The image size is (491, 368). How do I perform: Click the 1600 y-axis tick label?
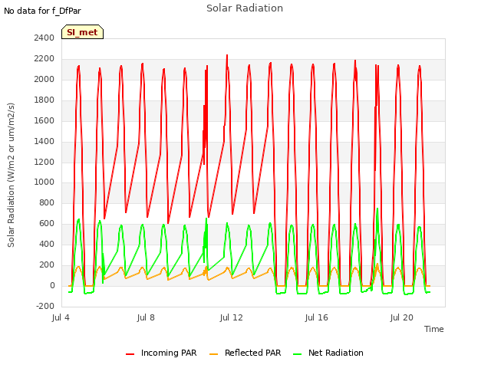44,120
